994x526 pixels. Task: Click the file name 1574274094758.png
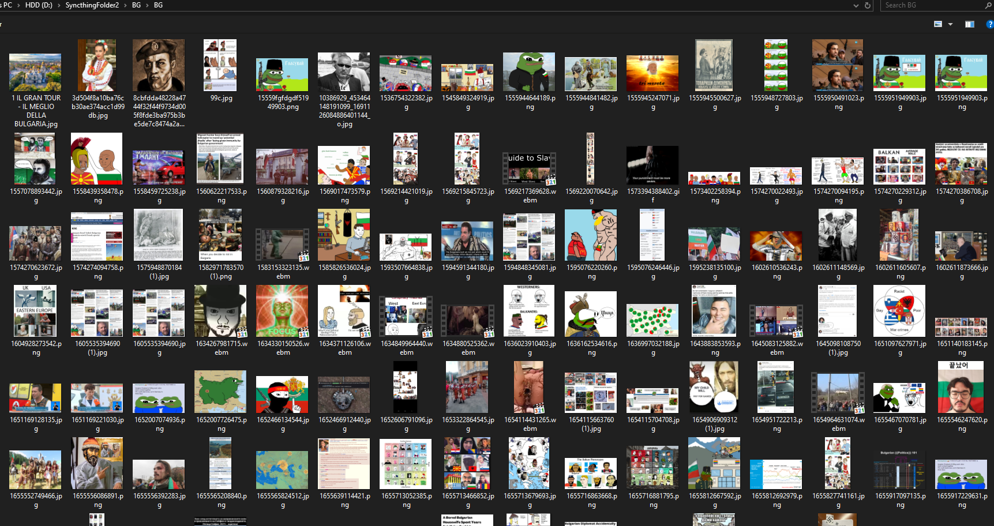[98, 272]
